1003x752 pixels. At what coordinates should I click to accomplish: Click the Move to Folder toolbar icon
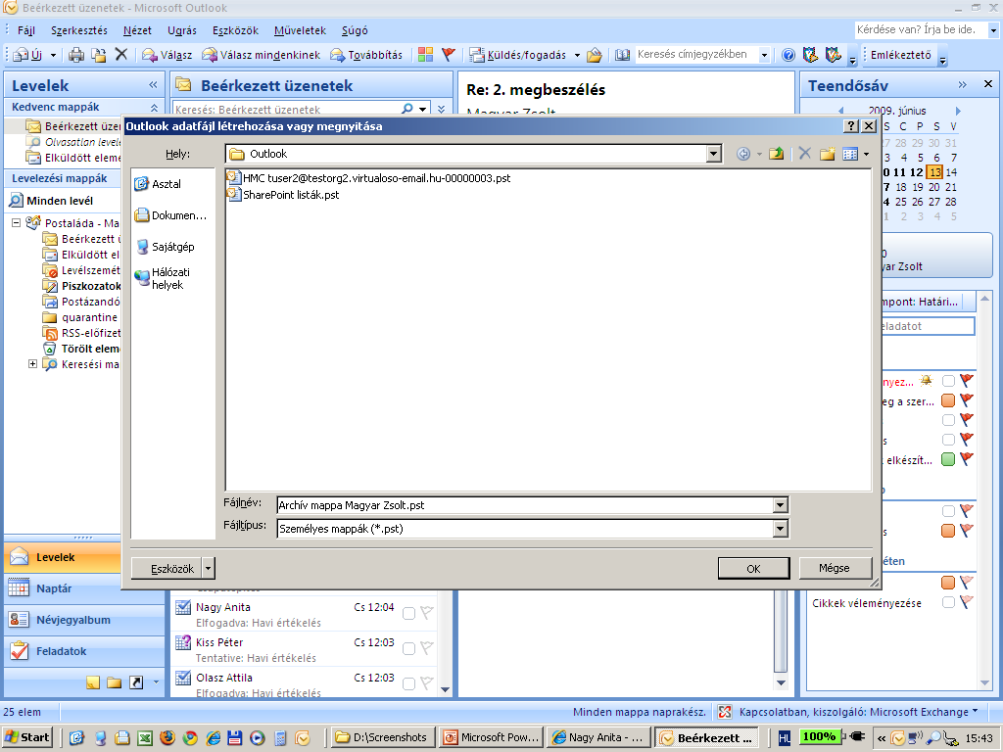[99, 55]
